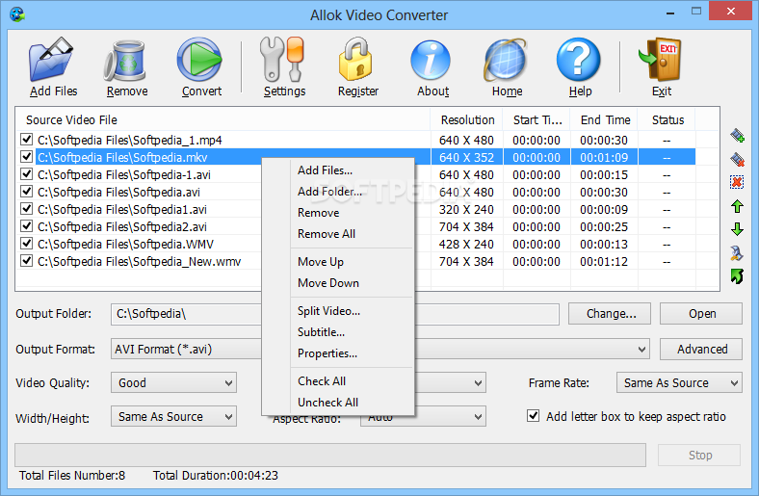Click the 640 X 352 resolution cell
This screenshot has height=496, width=759.
click(466, 157)
